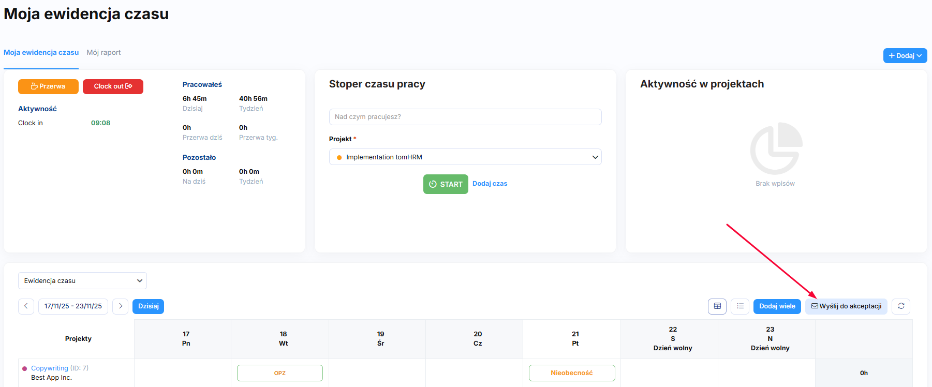Switch to Mój raport tab
Image resolution: width=932 pixels, height=387 pixels.
tap(103, 53)
